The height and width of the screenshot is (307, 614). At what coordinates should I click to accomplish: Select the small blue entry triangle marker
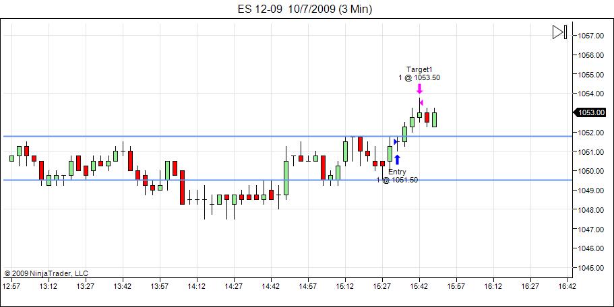coord(396,141)
